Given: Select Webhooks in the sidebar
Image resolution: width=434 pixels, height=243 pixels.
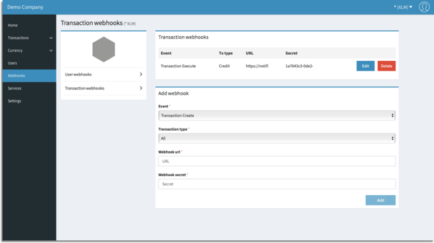Looking at the screenshot, I should click(29, 75).
